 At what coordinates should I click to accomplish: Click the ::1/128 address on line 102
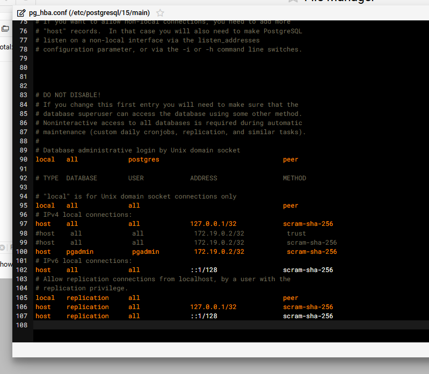coord(203,270)
